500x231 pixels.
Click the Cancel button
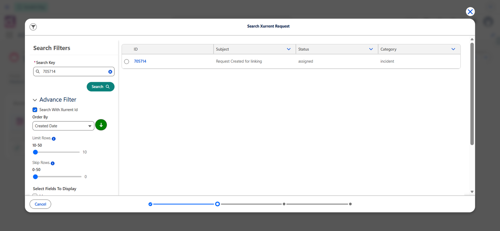(40, 204)
